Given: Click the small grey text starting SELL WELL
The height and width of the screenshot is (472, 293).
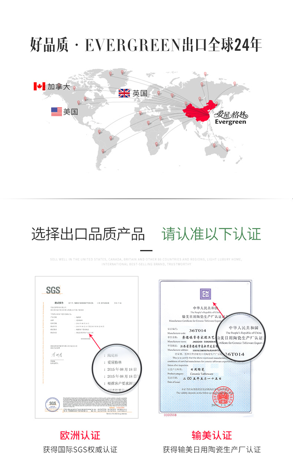Looking at the screenshot, I should [x=146, y=262].
